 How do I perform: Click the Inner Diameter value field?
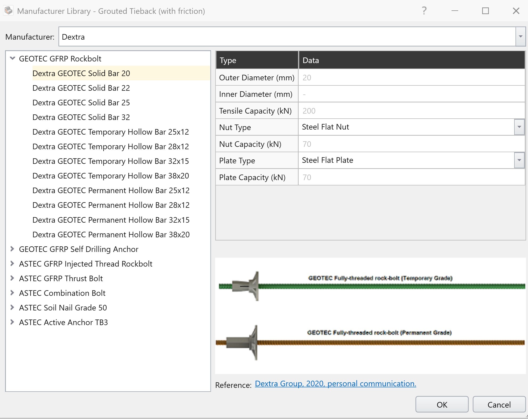(412, 94)
